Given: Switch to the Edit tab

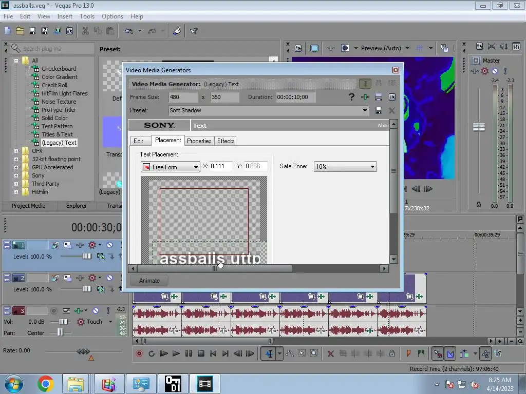Looking at the screenshot, I should pos(138,141).
